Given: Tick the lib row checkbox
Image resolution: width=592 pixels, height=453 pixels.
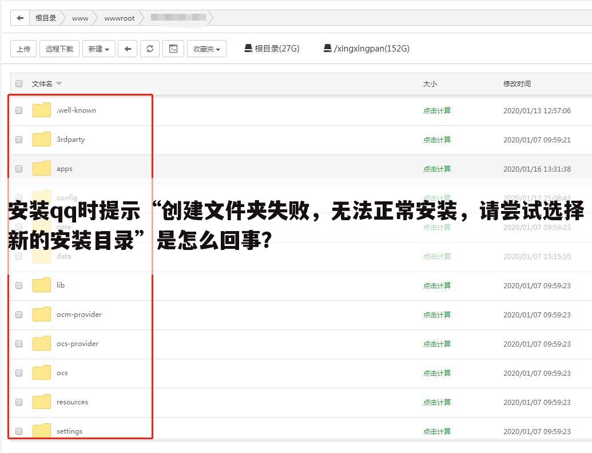Looking at the screenshot, I should pyautogui.click(x=19, y=285).
